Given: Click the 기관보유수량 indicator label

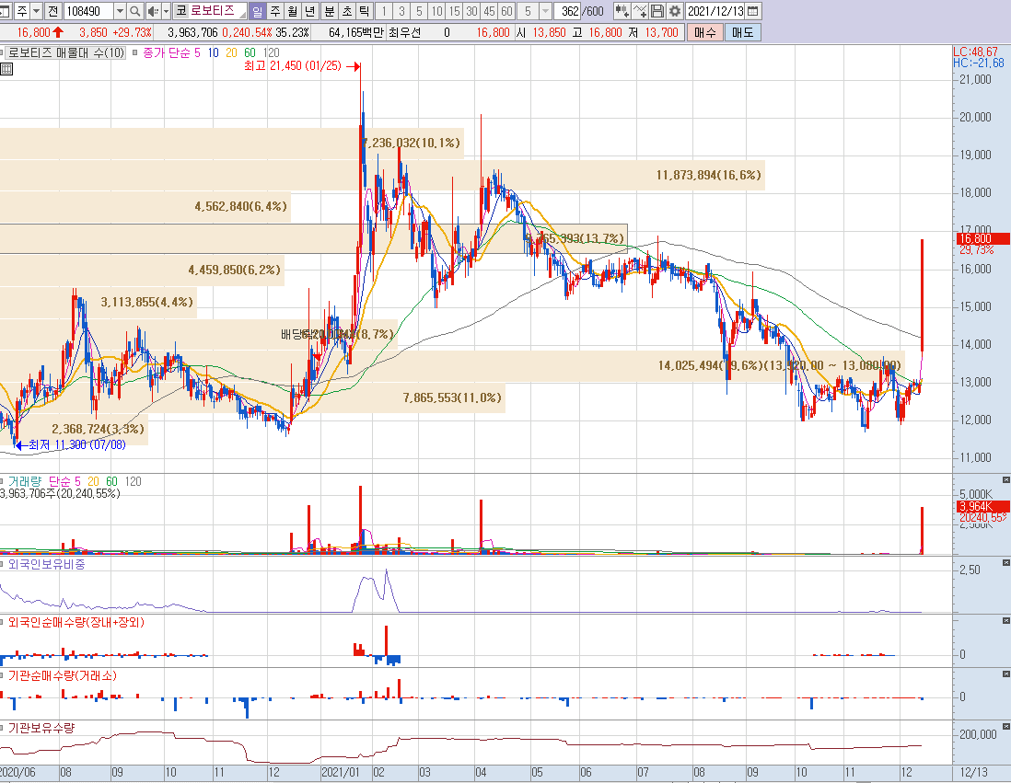Looking at the screenshot, I should [41, 728].
